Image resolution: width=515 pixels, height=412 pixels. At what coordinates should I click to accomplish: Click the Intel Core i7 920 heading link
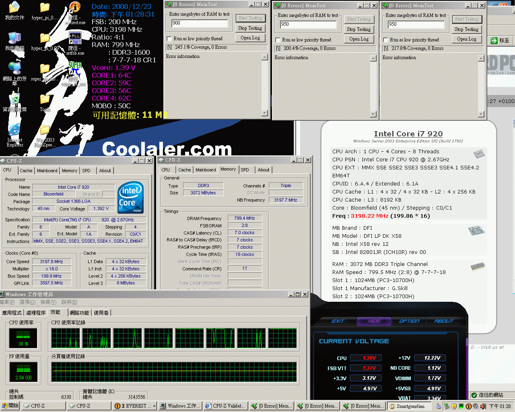click(408, 134)
